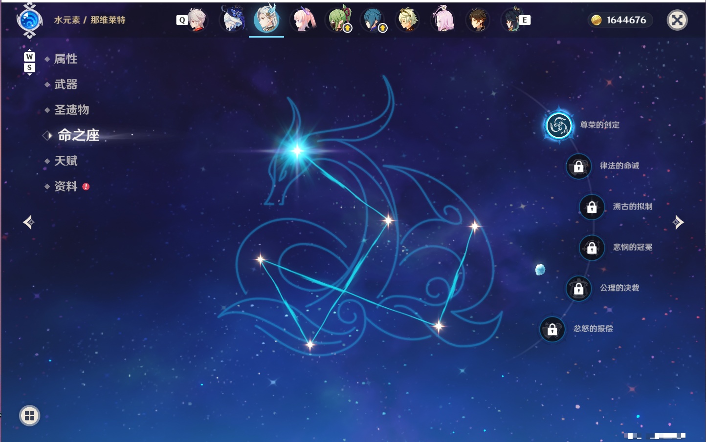Choose the green-haired masked character portrait
The height and width of the screenshot is (442, 706).
tap(339, 20)
